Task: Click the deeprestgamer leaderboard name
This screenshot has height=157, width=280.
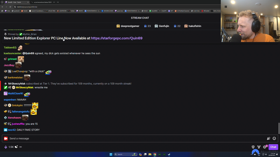Action: point(130,26)
